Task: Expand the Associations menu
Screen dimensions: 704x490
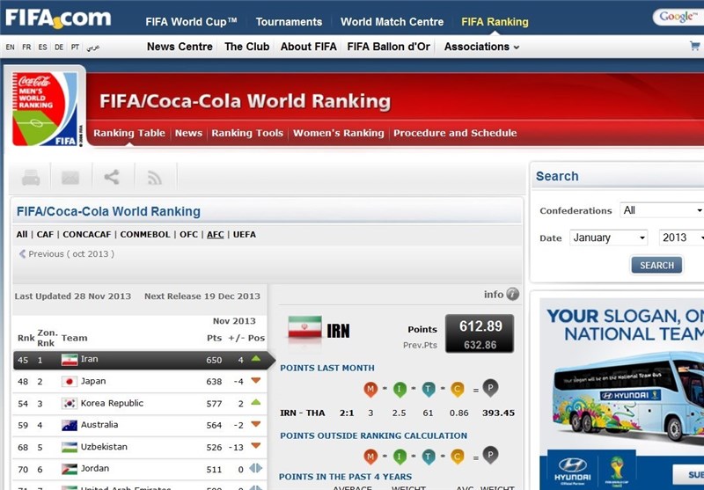Action: [481, 47]
